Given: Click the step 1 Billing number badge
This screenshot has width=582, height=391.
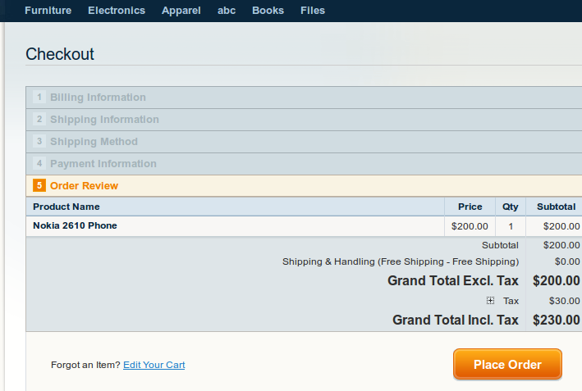Looking at the screenshot, I should [39, 97].
